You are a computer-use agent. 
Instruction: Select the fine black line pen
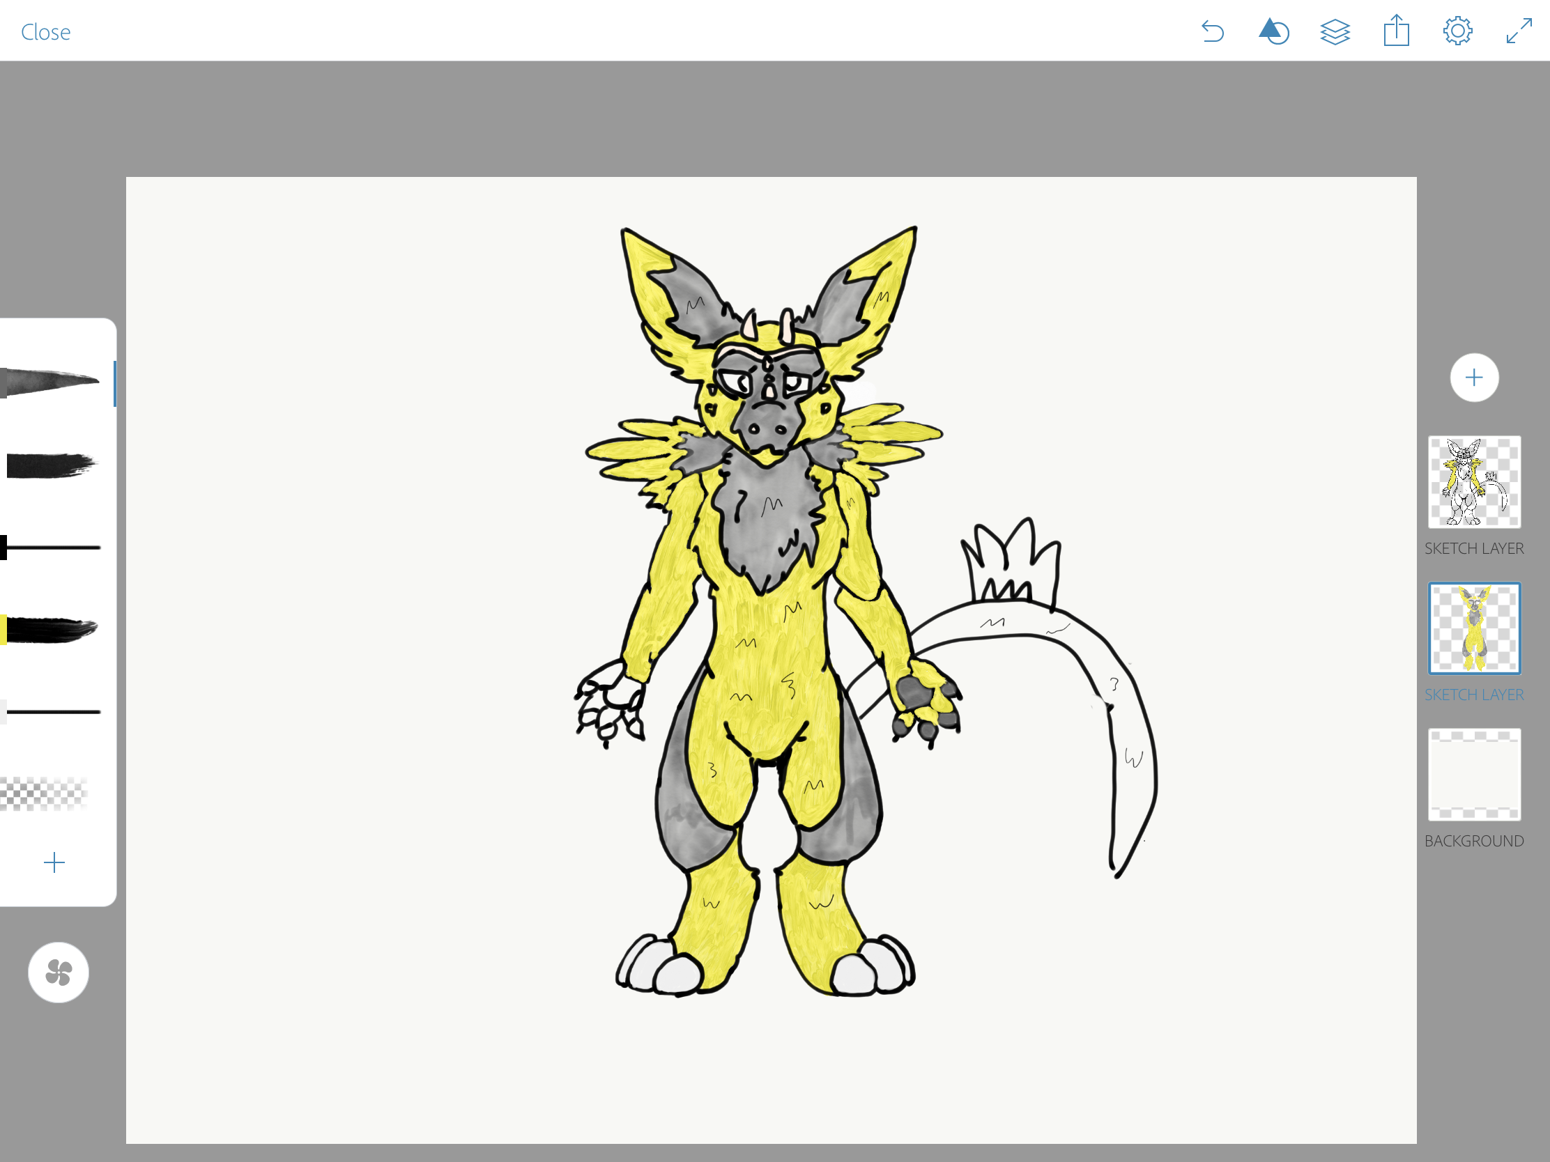point(51,712)
